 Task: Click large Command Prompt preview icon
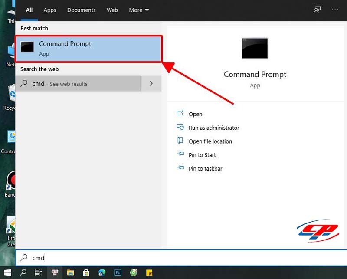coord(255,48)
